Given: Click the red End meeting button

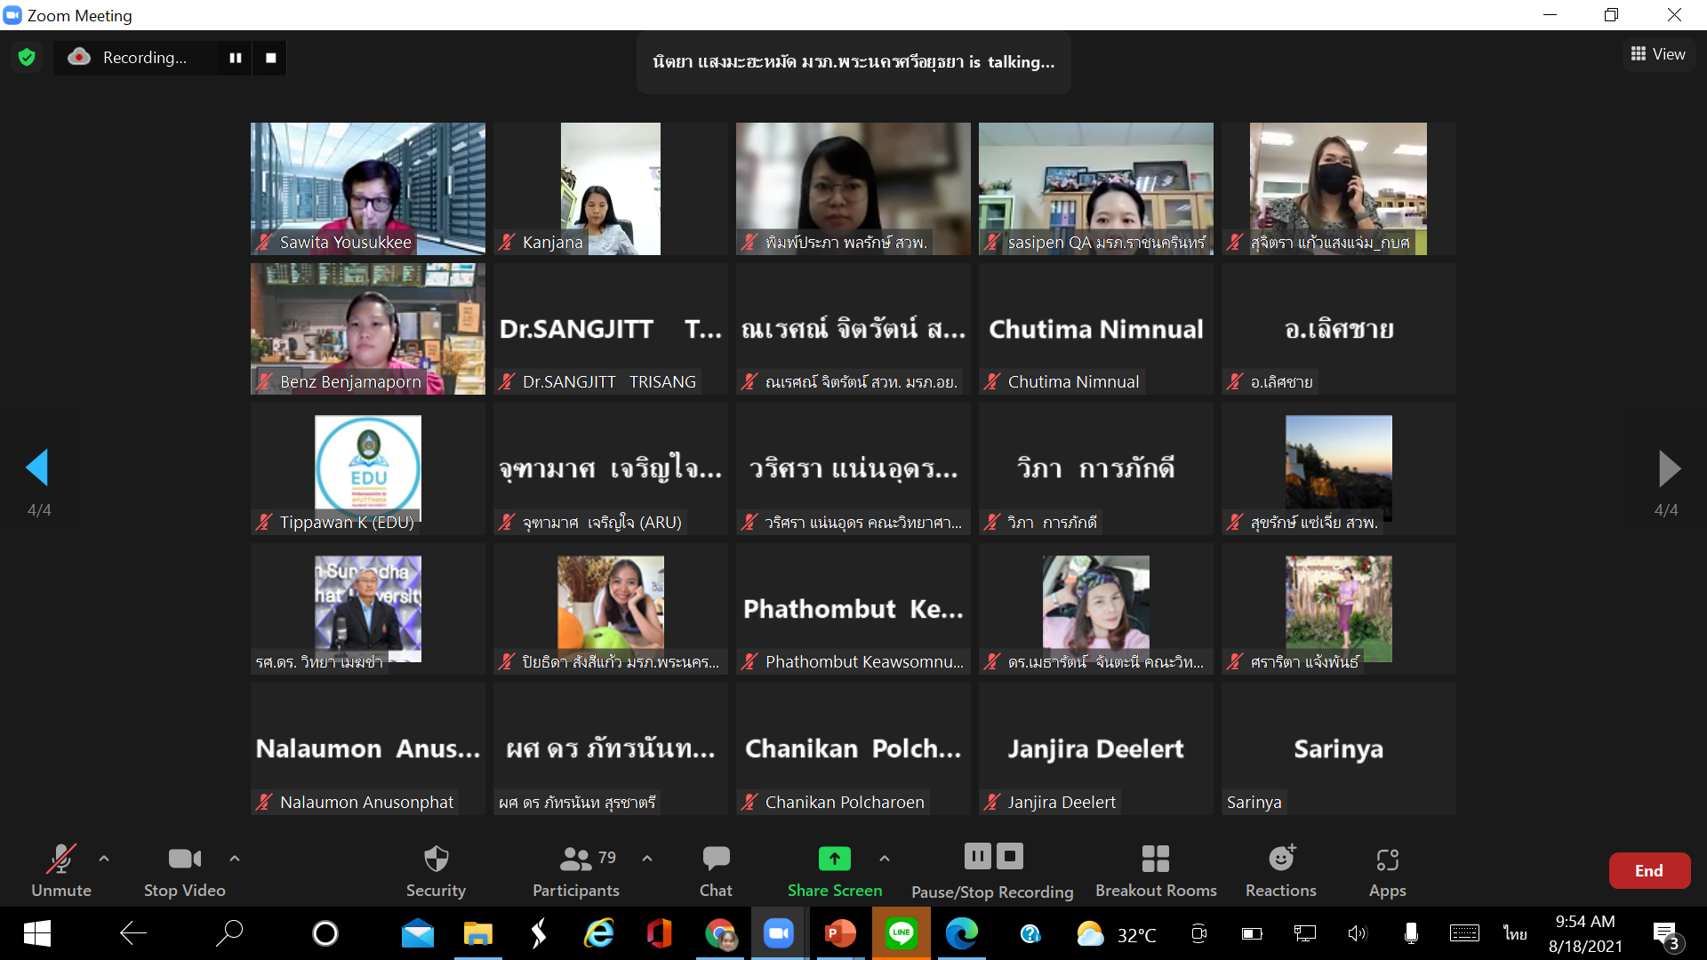Looking at the screenshot, I should (1648, 871).
